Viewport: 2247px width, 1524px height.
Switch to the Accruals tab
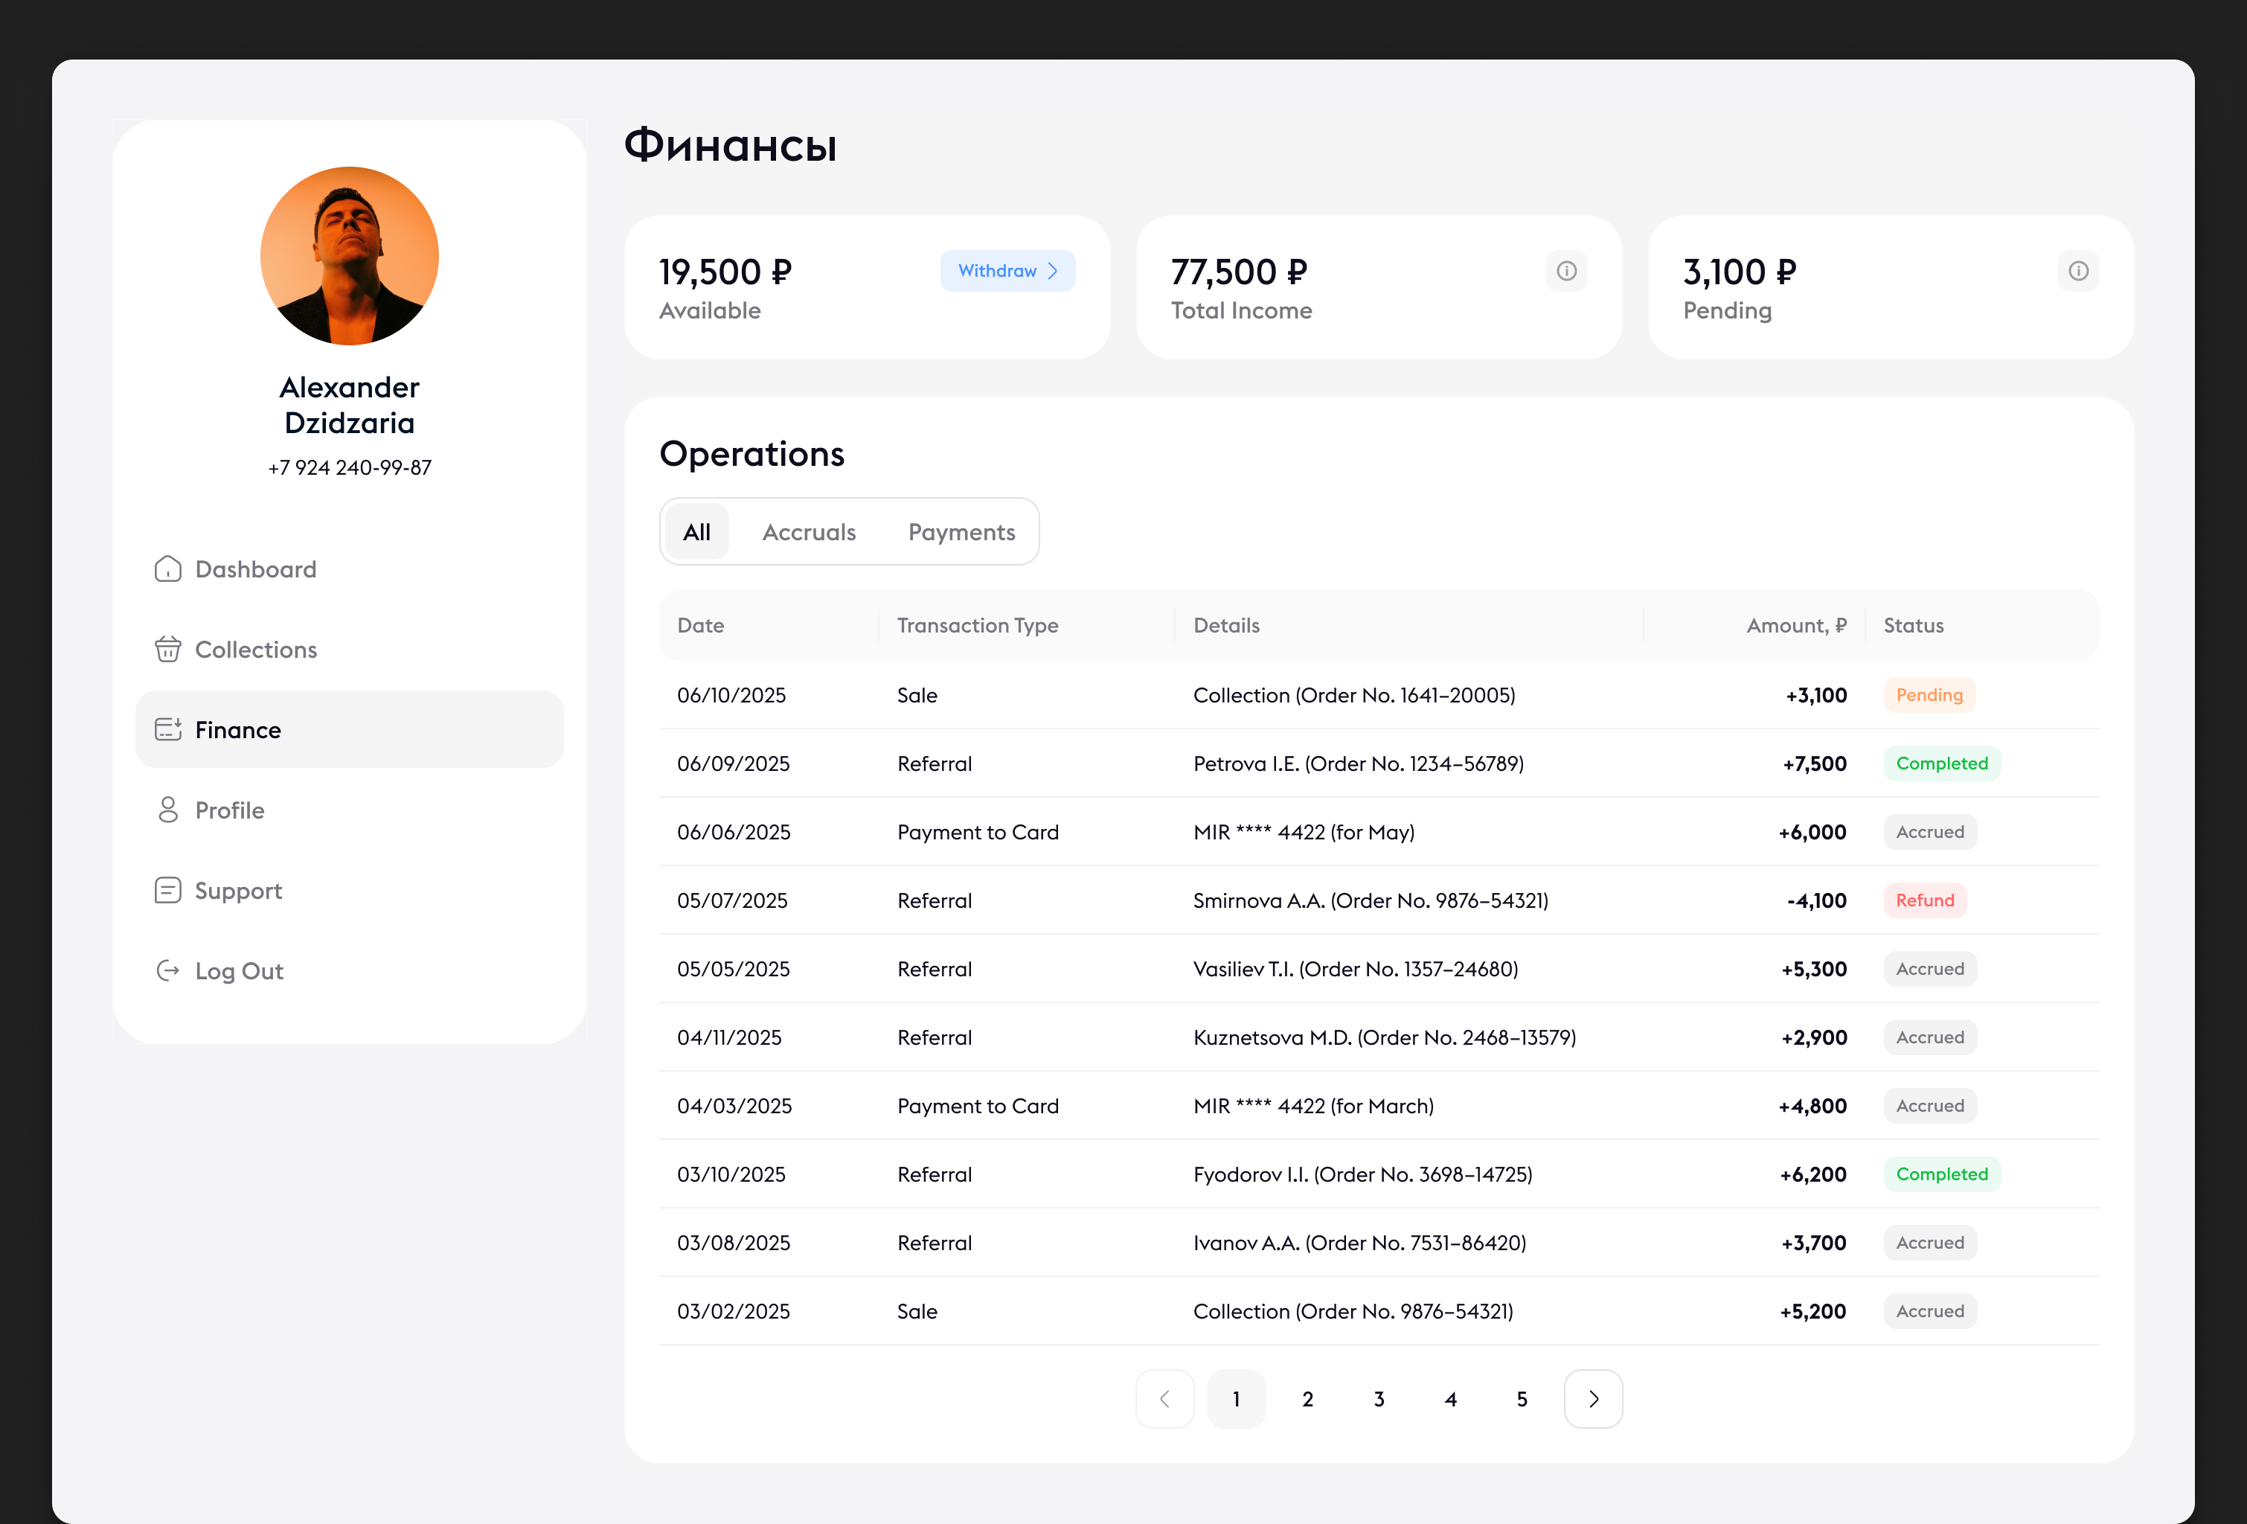808,532
